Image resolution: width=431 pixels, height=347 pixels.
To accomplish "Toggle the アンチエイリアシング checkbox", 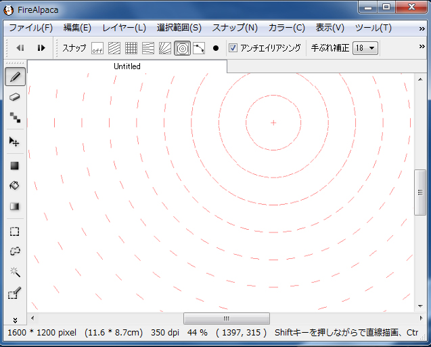I will tap(233, 48).
